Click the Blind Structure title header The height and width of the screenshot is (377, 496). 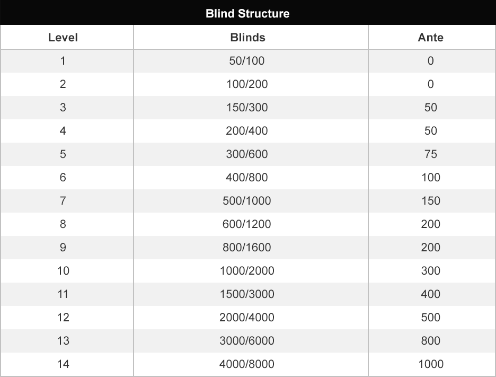[x=247, y=13]
